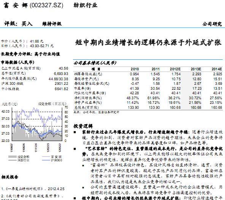Select 2010 operating cash flow -0.47
The image size is (225, 200).
tap(135, 84)
